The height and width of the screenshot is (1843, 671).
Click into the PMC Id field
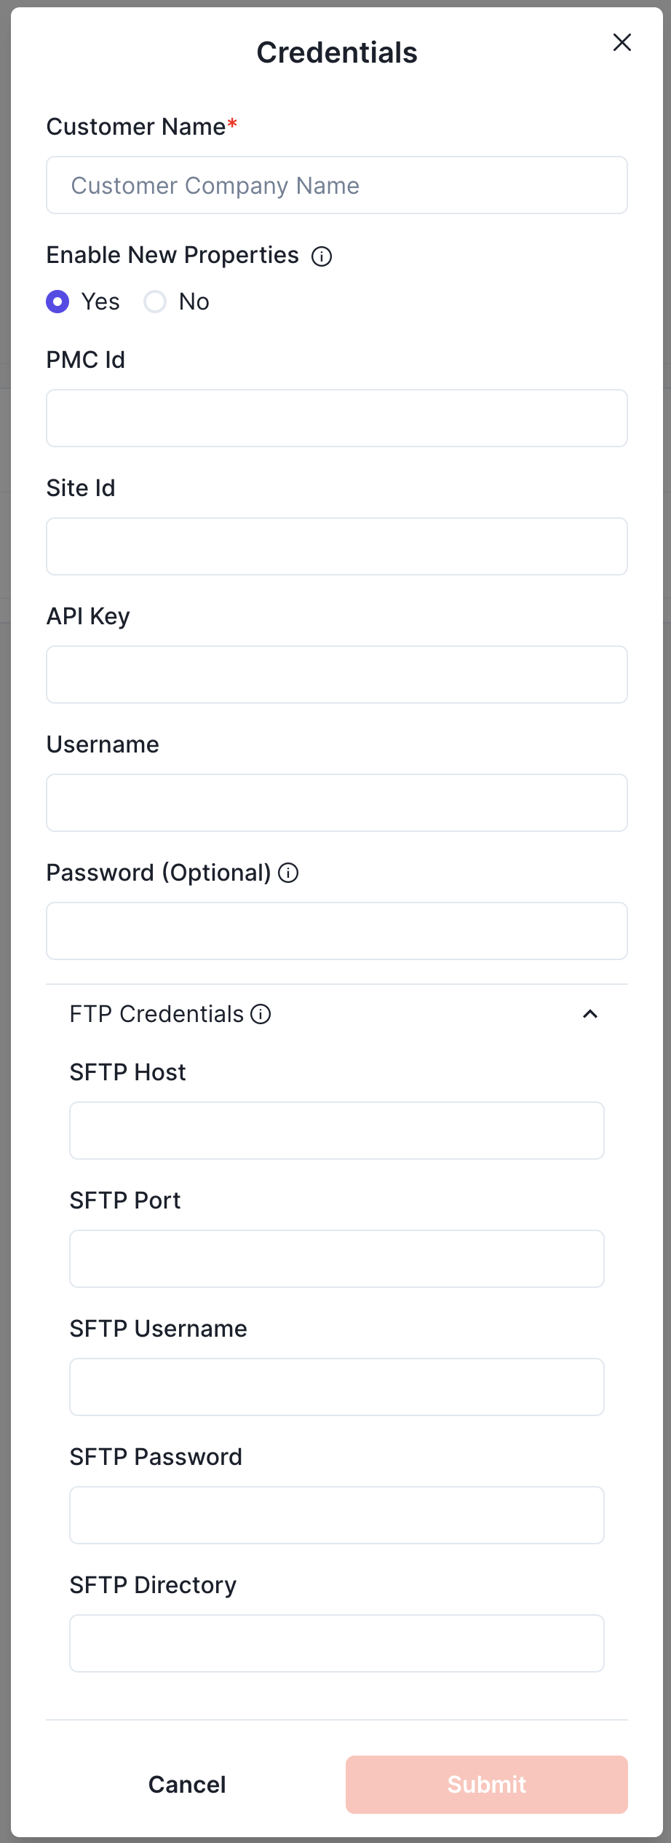336,418
